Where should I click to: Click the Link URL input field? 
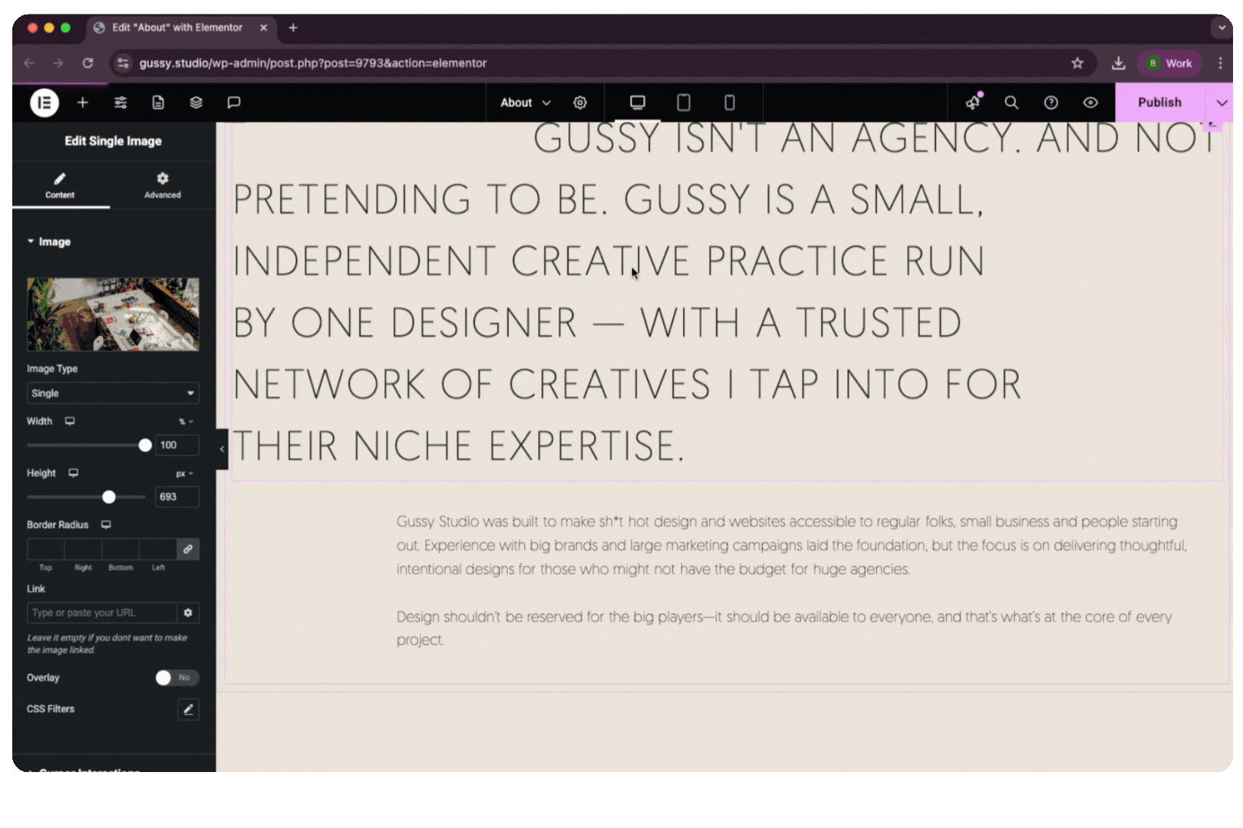(x=102, y=613)
